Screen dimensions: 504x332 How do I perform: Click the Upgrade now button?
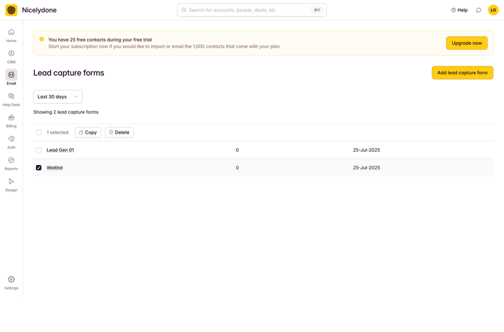(467, 43)
